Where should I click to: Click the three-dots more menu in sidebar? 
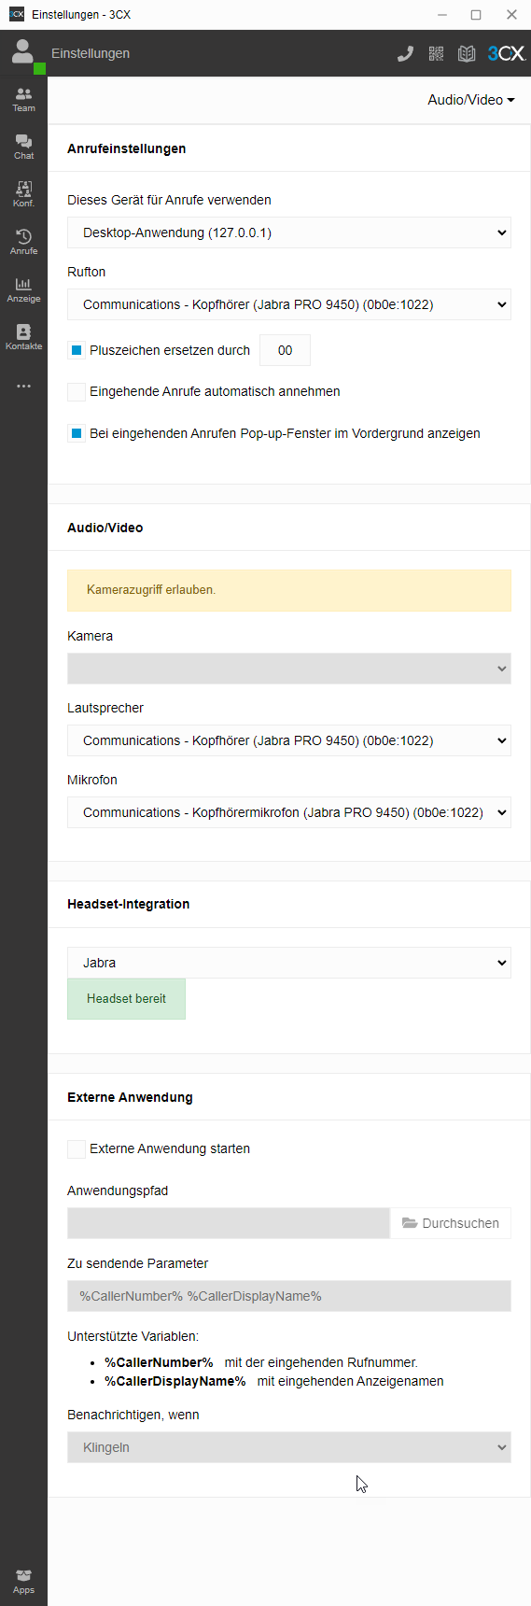click(x=23, y=386)
